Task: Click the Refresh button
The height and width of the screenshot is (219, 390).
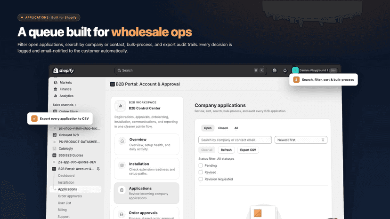Action: [226, 150]
